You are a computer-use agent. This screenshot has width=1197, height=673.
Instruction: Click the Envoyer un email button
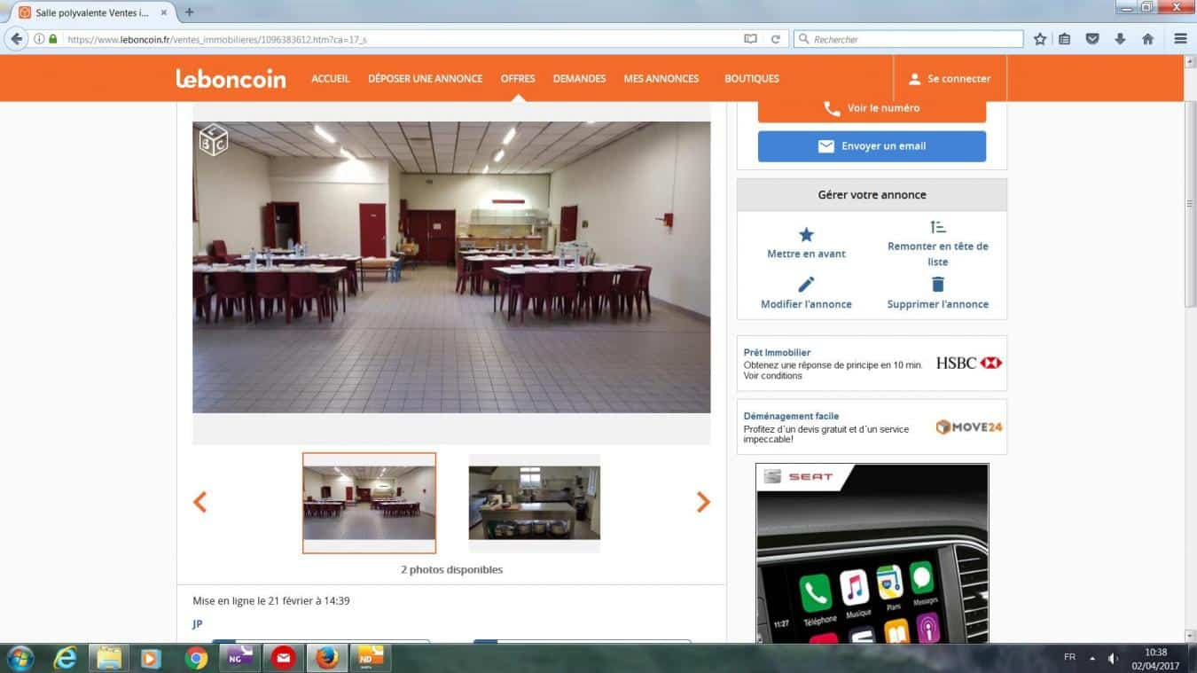[x=872, y=146]
